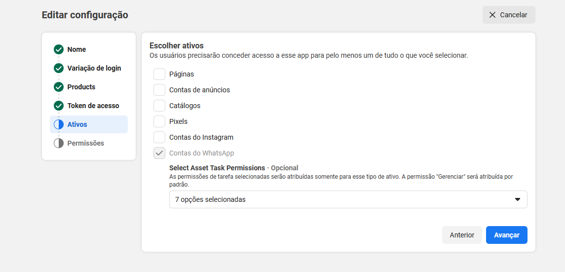Click the checkmark icon next to Variação de login
Image resolution: width=565 pixels, height=272 pixels.
point(59,68)
